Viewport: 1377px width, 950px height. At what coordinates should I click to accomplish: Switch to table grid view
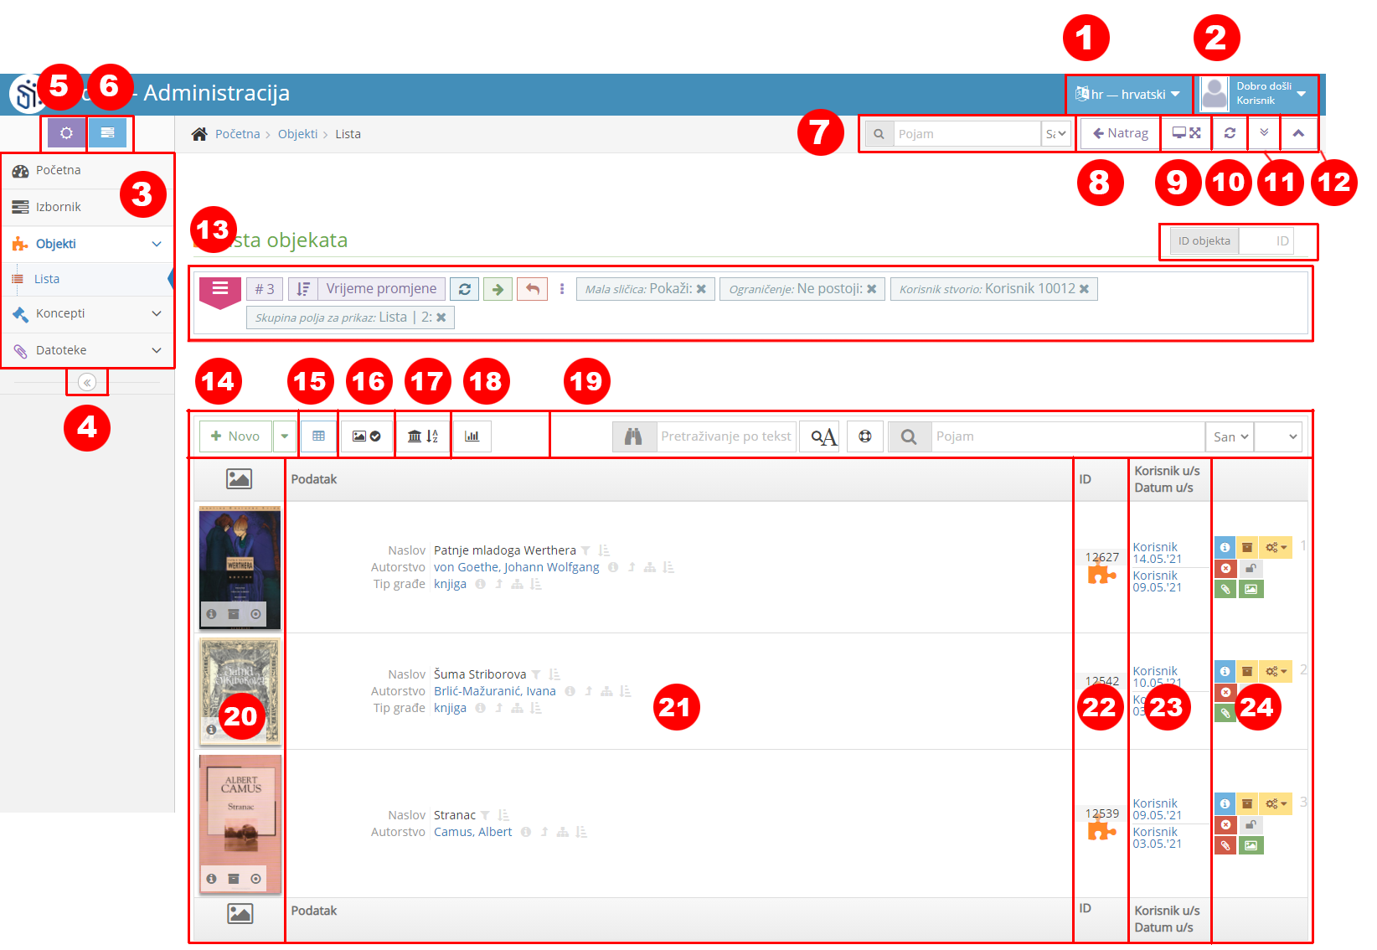click(318, 435)
